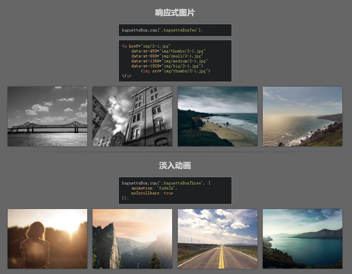Open the black-and-white bridge thumbnail
Image resolution: width=352 pixels, height=274 pixels.
[47, 116]
